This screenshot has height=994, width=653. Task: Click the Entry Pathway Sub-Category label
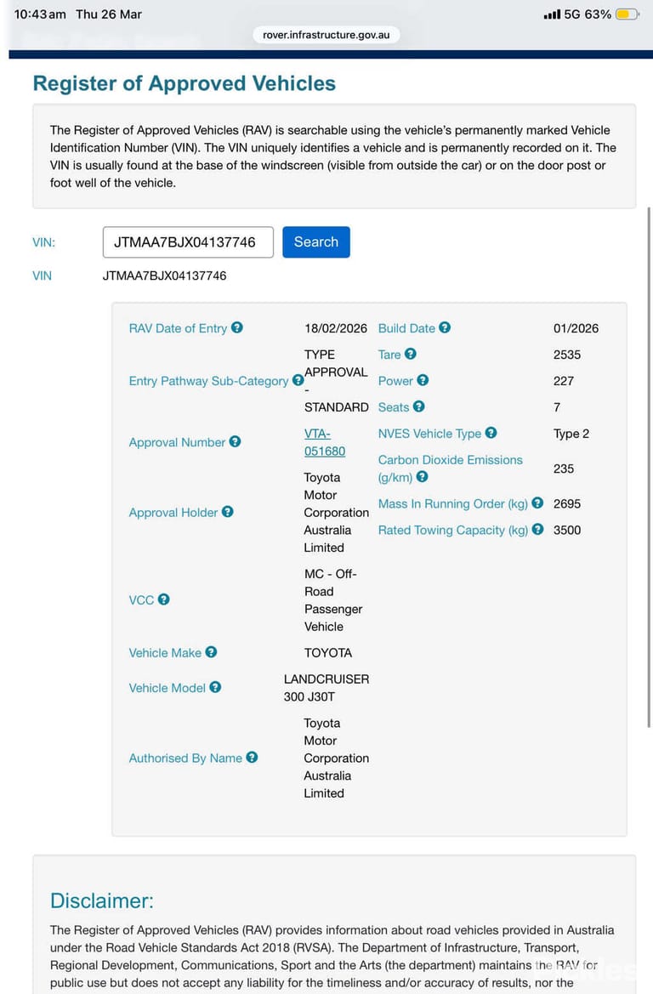pyautogui.click(x=208, y=381)
